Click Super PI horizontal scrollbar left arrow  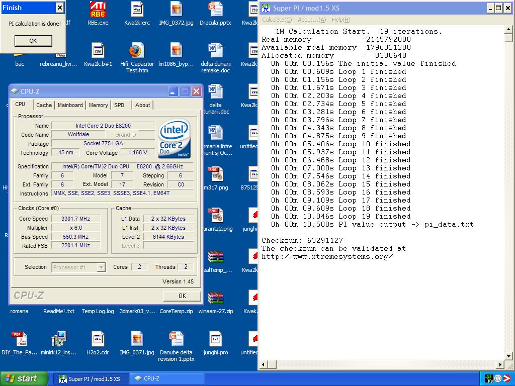click(264, 364)
